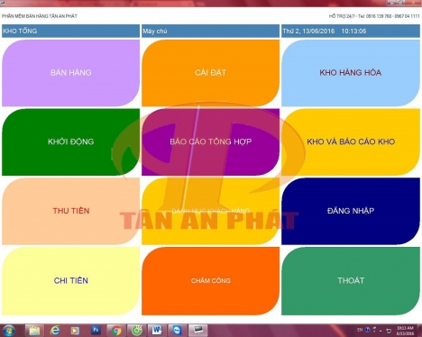Open Photoshop from the taskbar
The width and height of the screenshot is (422, 337).
point(96,330)
